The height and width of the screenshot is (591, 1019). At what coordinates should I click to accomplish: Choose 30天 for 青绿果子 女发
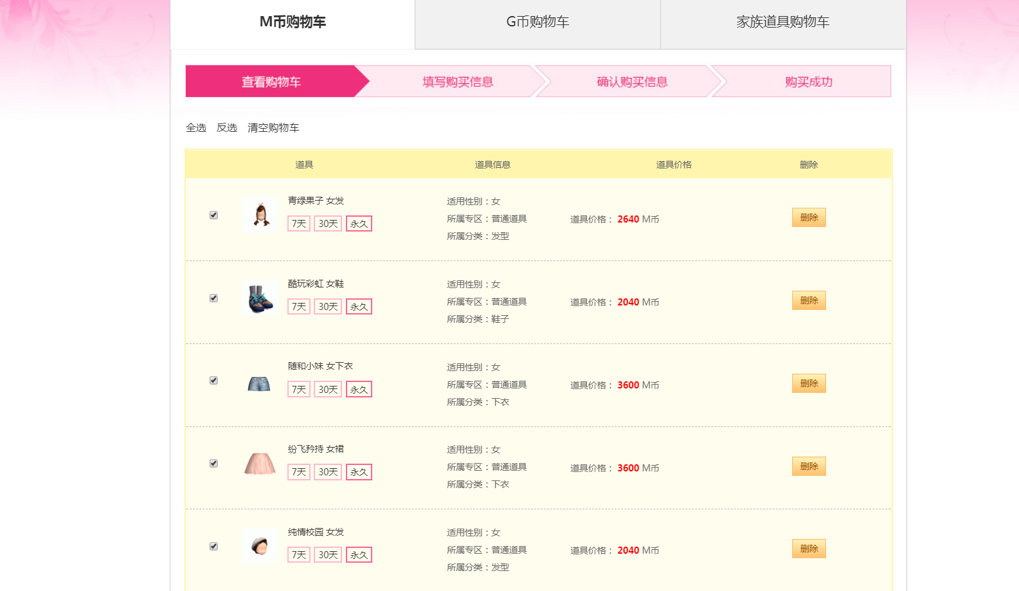[x=328, y=224]
